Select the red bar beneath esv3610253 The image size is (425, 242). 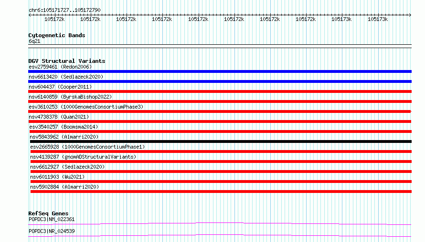coord(220,111)
